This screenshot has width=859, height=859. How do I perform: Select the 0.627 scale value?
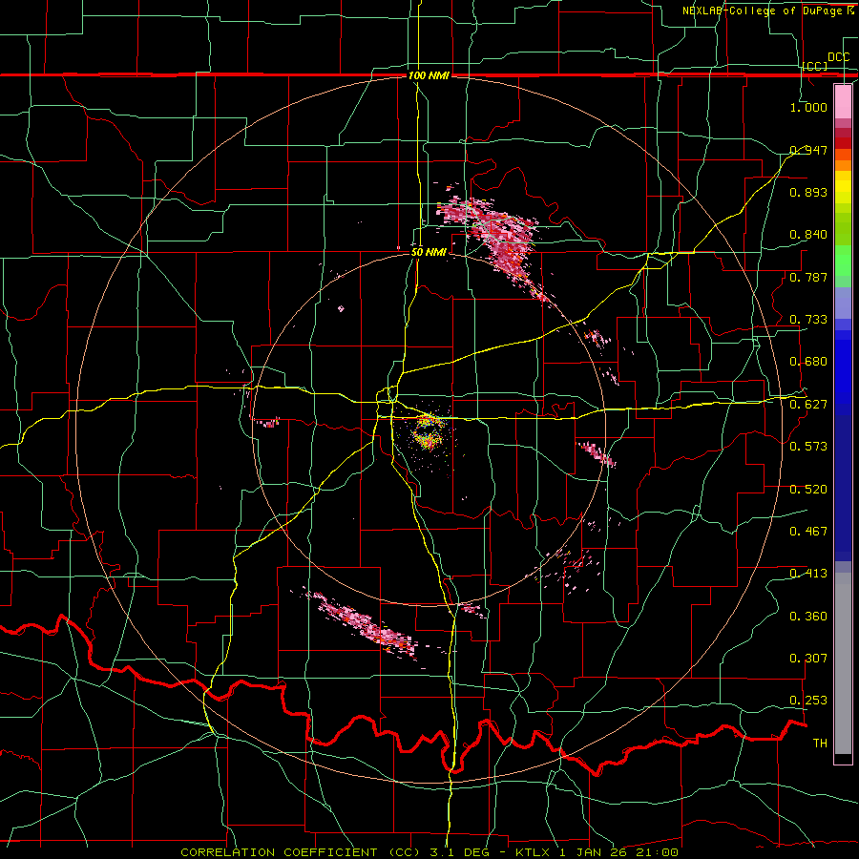point(808,405)
